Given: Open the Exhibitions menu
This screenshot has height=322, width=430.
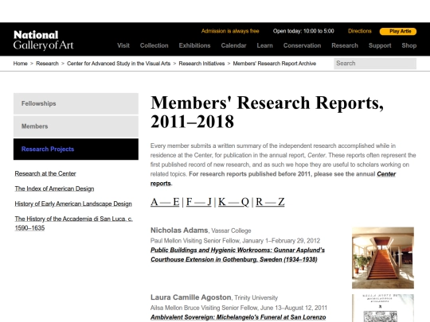Looking at the screenshot, I should click(x=195, y=45).
